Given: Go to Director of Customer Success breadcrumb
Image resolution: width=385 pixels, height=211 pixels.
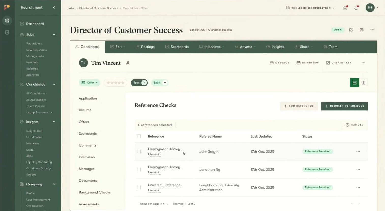Looking at the screenshot, I should tap(98, 8).
